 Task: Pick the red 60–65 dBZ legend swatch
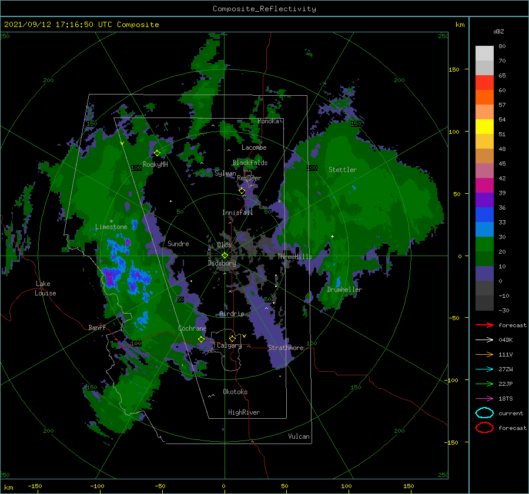pyautogui.click(x=484, y=83)
